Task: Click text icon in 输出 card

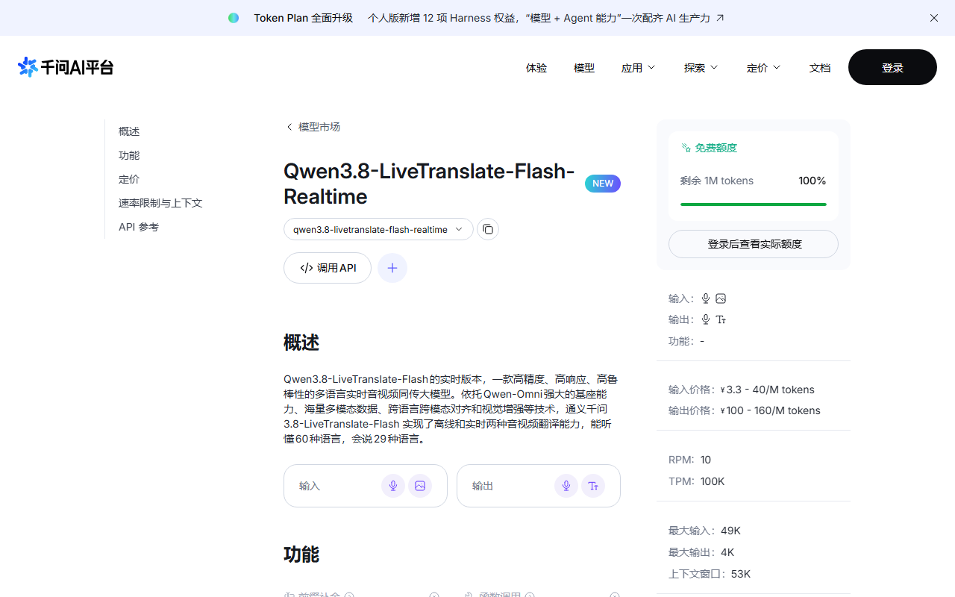Action: pos(593,486)
